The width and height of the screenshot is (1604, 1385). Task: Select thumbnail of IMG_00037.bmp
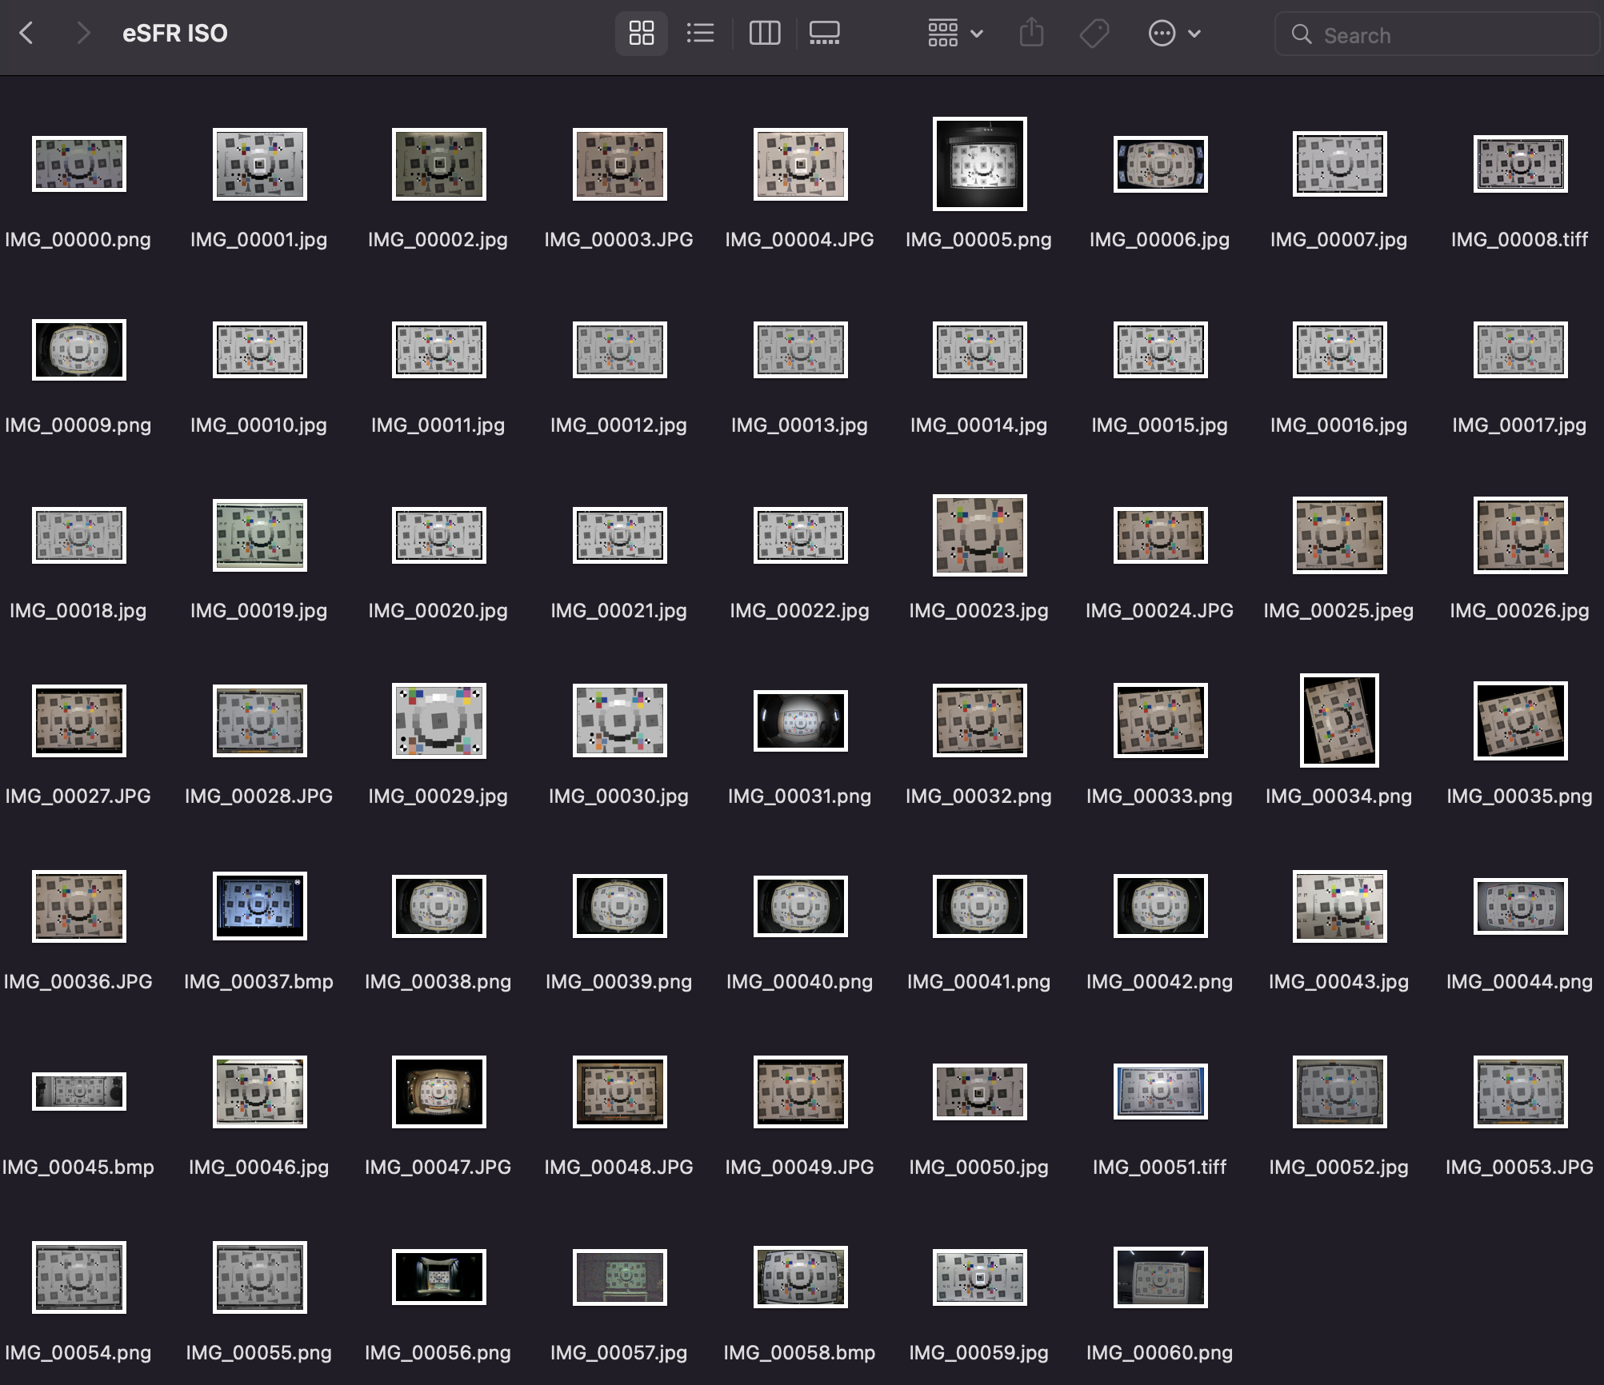(260, 906)
